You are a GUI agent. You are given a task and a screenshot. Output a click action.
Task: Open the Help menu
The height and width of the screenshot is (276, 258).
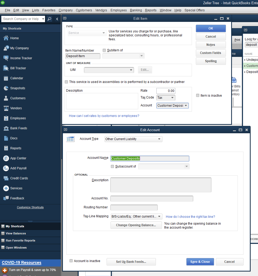click(x=178, y=10)
